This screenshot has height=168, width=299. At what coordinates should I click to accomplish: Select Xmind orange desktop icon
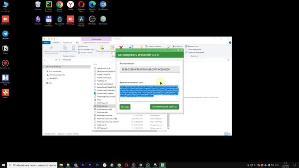click(x=5, y=93)
